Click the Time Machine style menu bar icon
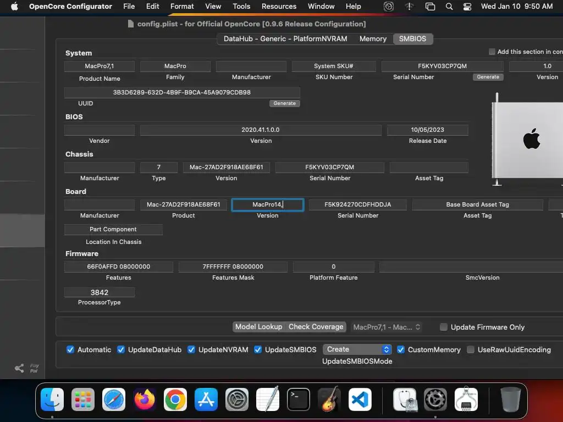This screenshot has width=563, height=422. [389, 7]
